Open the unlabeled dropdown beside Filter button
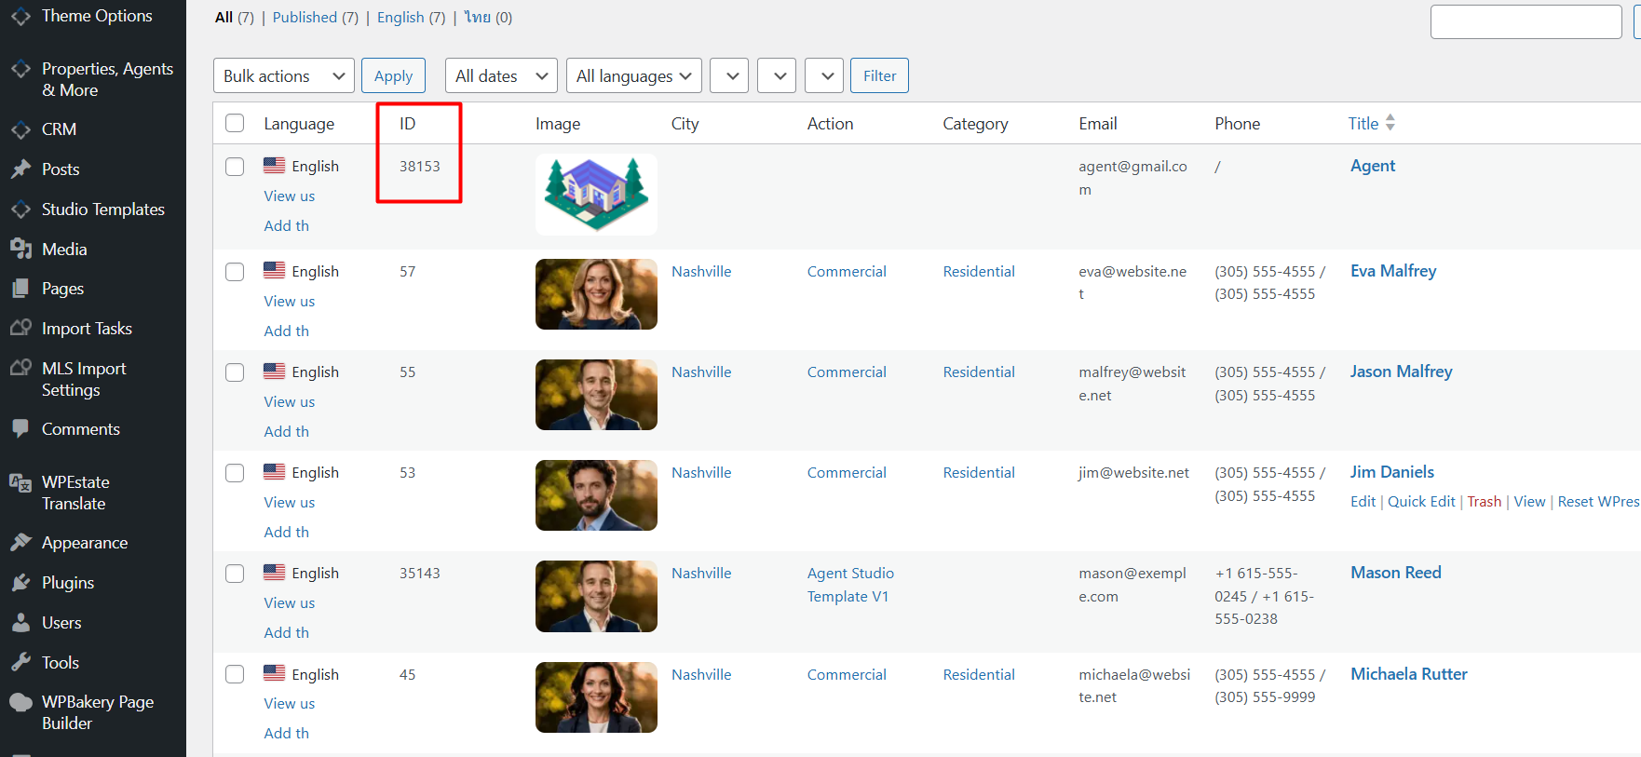 click(x=824, y=75)
